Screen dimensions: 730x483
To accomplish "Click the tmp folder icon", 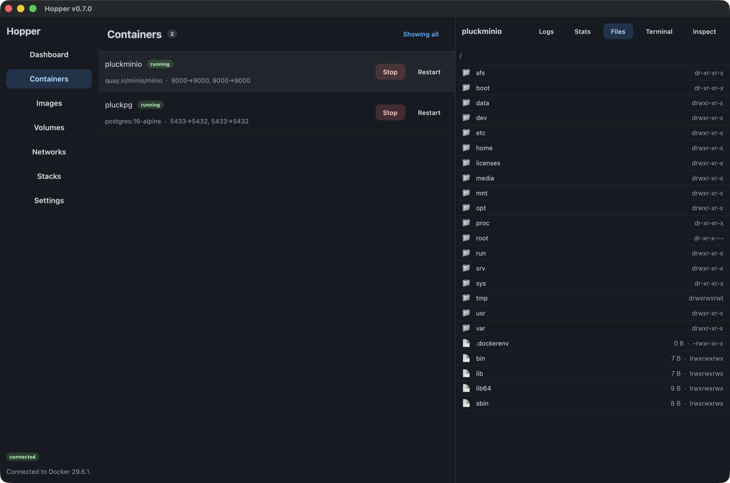I will tap(466, 298).
